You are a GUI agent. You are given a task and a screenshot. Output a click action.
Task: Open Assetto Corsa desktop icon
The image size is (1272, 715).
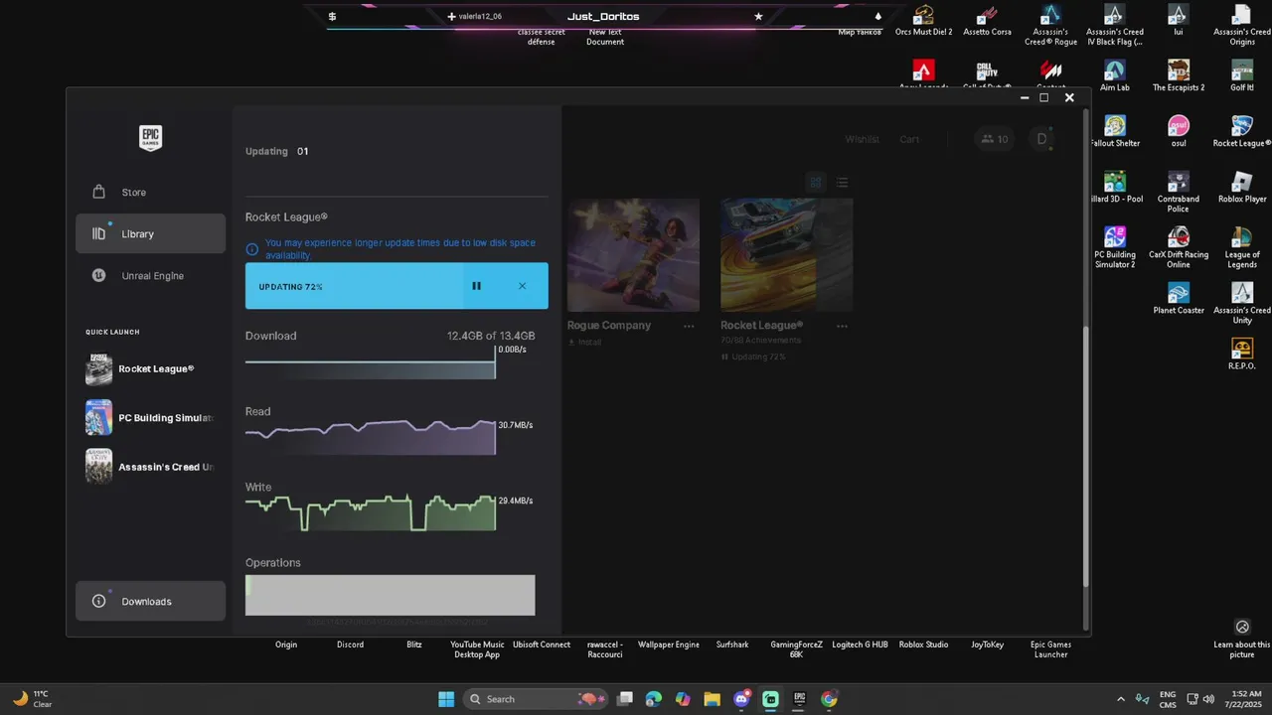pos(987,20)
